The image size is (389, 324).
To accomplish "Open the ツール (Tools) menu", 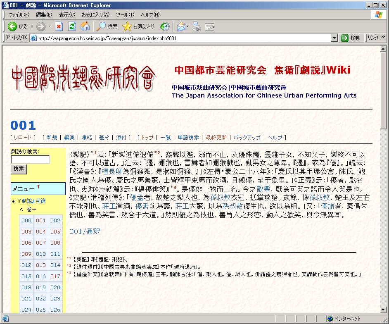I will 125,15.
